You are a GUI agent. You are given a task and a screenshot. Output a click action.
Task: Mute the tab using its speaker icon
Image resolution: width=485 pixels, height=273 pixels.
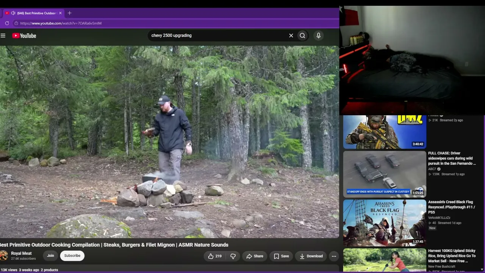13,13
